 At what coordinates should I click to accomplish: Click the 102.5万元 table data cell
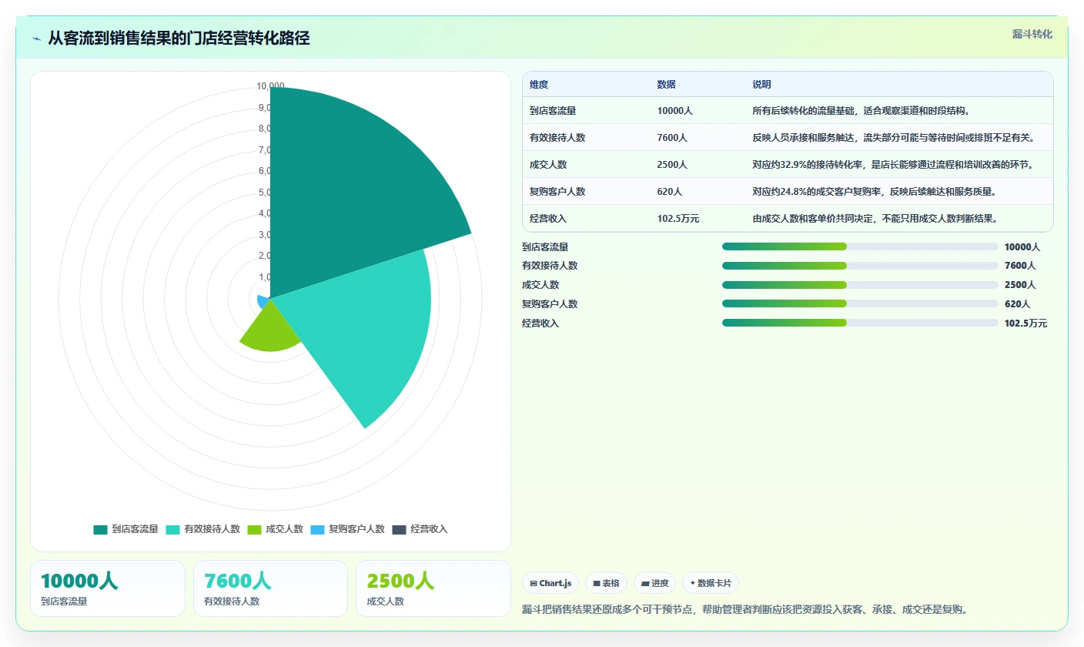point(678,219)
